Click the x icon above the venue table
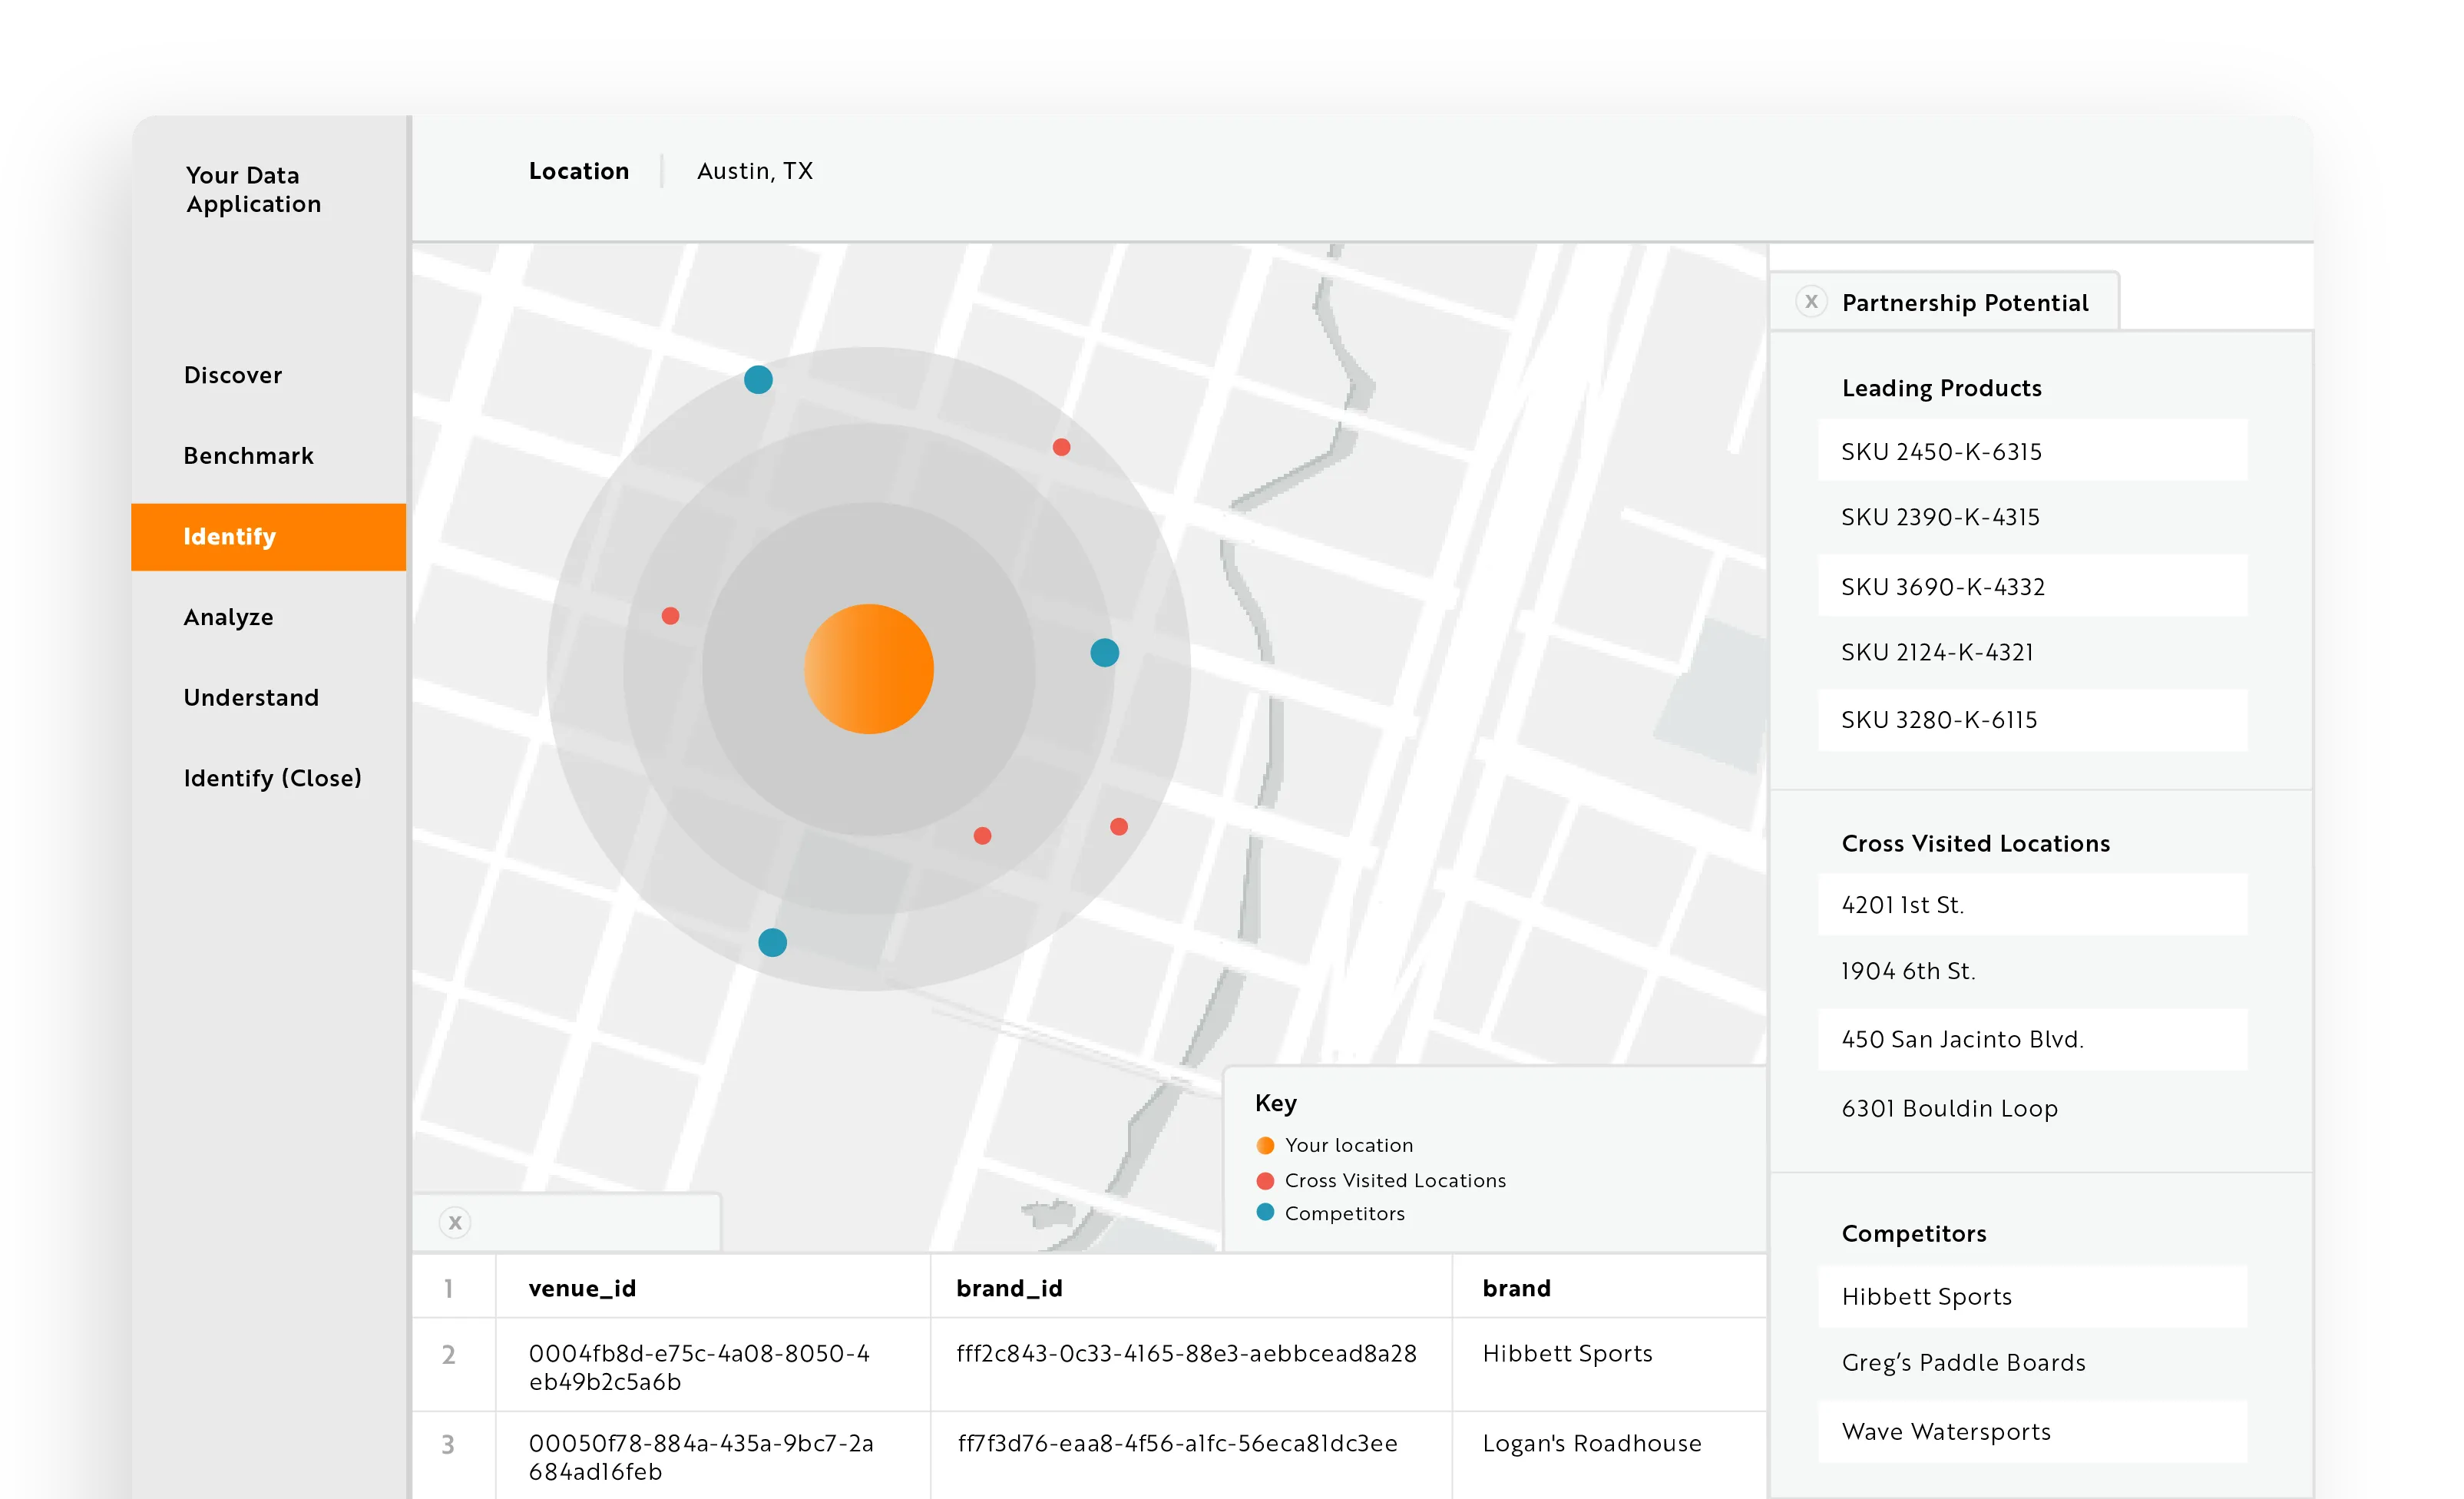Screen dimensions: 2464x1499 455,1222
